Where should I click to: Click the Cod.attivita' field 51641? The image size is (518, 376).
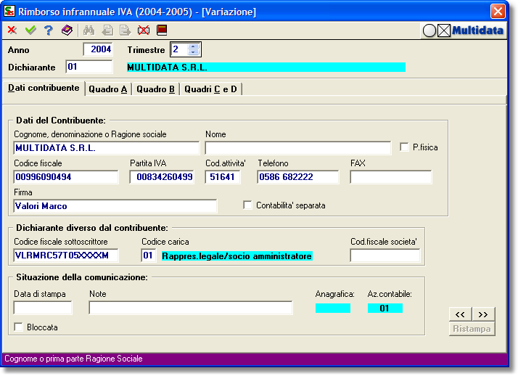pos(222,177)
